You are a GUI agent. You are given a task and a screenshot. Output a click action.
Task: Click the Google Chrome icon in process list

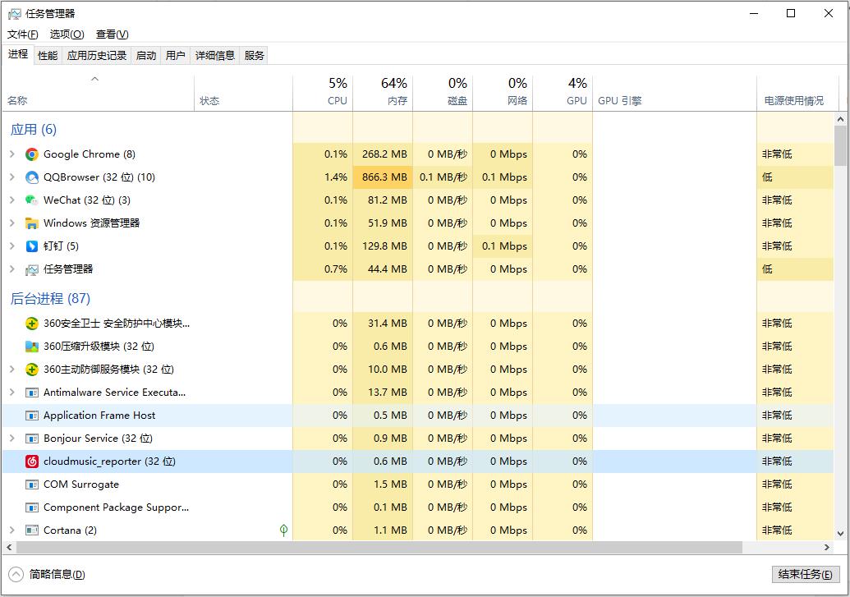coord(32,154)
